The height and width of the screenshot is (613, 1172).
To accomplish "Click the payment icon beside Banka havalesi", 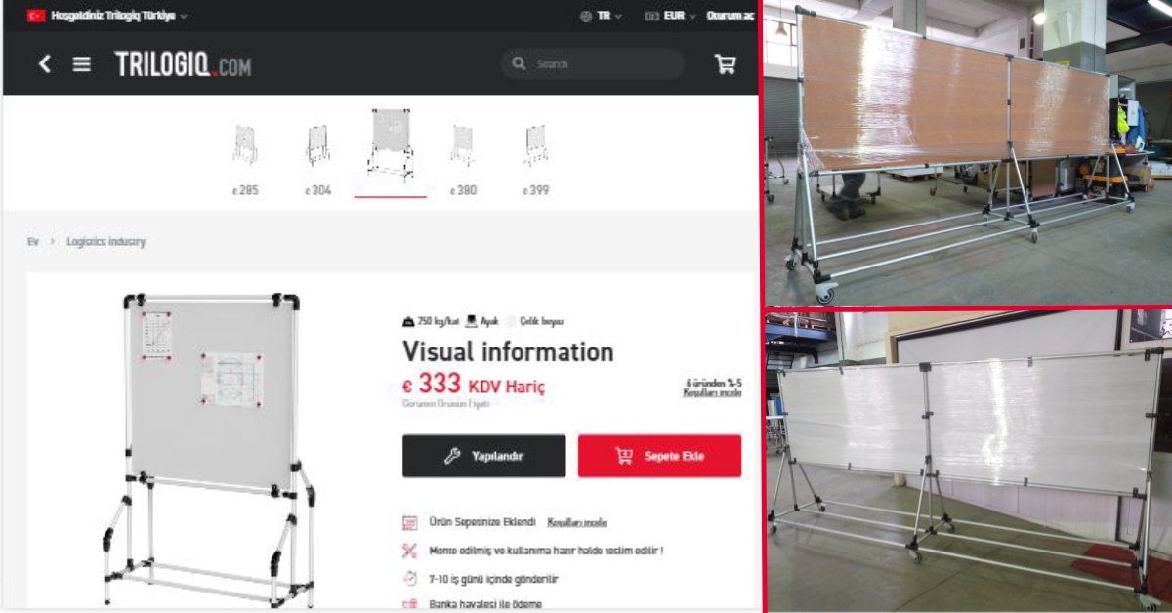I will 410,604.
